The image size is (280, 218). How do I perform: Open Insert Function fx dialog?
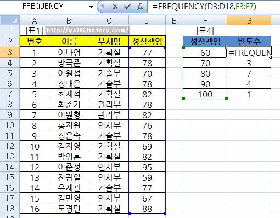click(140, 7)
